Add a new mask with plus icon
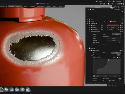 [122, 48]
